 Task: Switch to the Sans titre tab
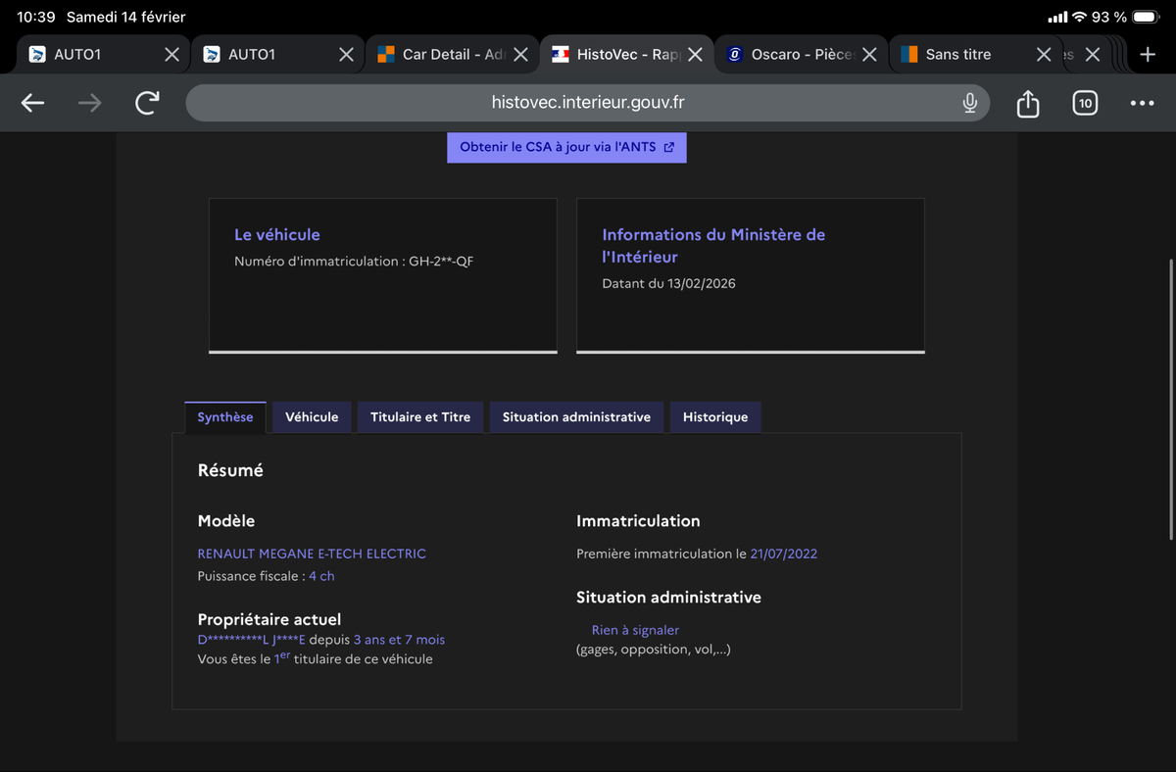tap(957, 55)
